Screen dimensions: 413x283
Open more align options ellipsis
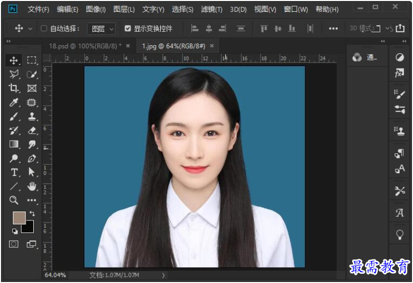tap(333, 29)
